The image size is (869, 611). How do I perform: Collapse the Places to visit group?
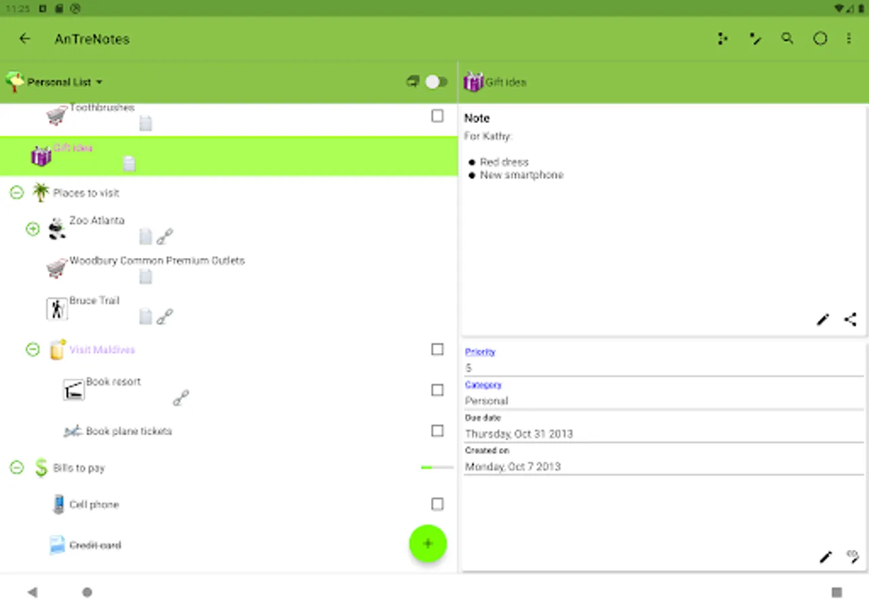click(17, 193)
